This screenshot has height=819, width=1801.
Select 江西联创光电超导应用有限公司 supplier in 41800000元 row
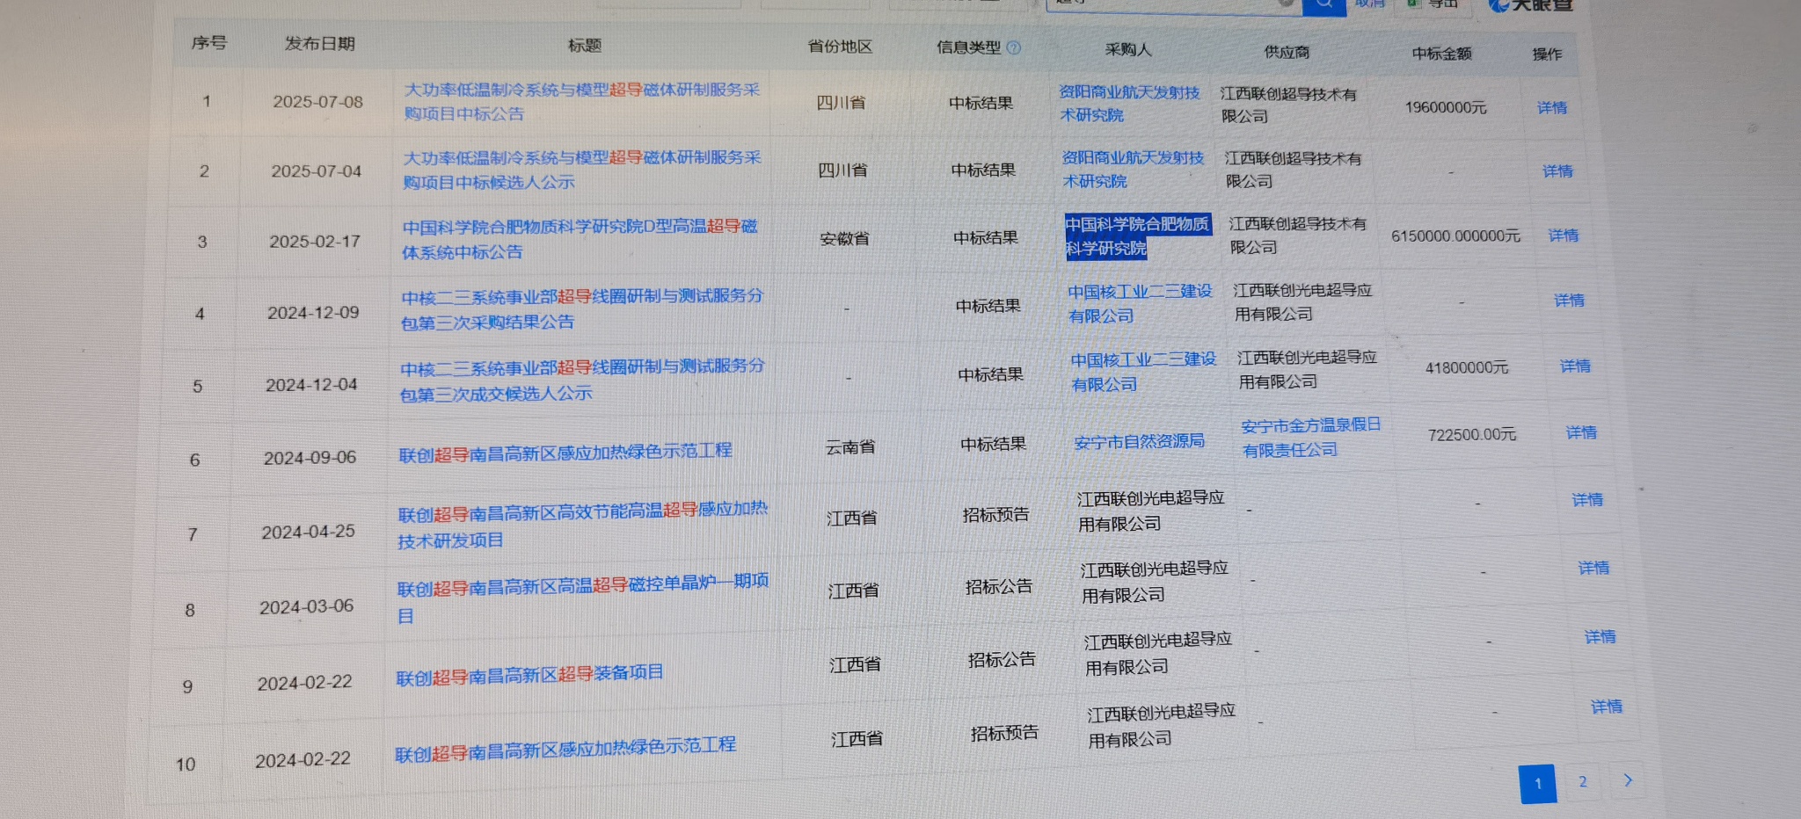1307,369
